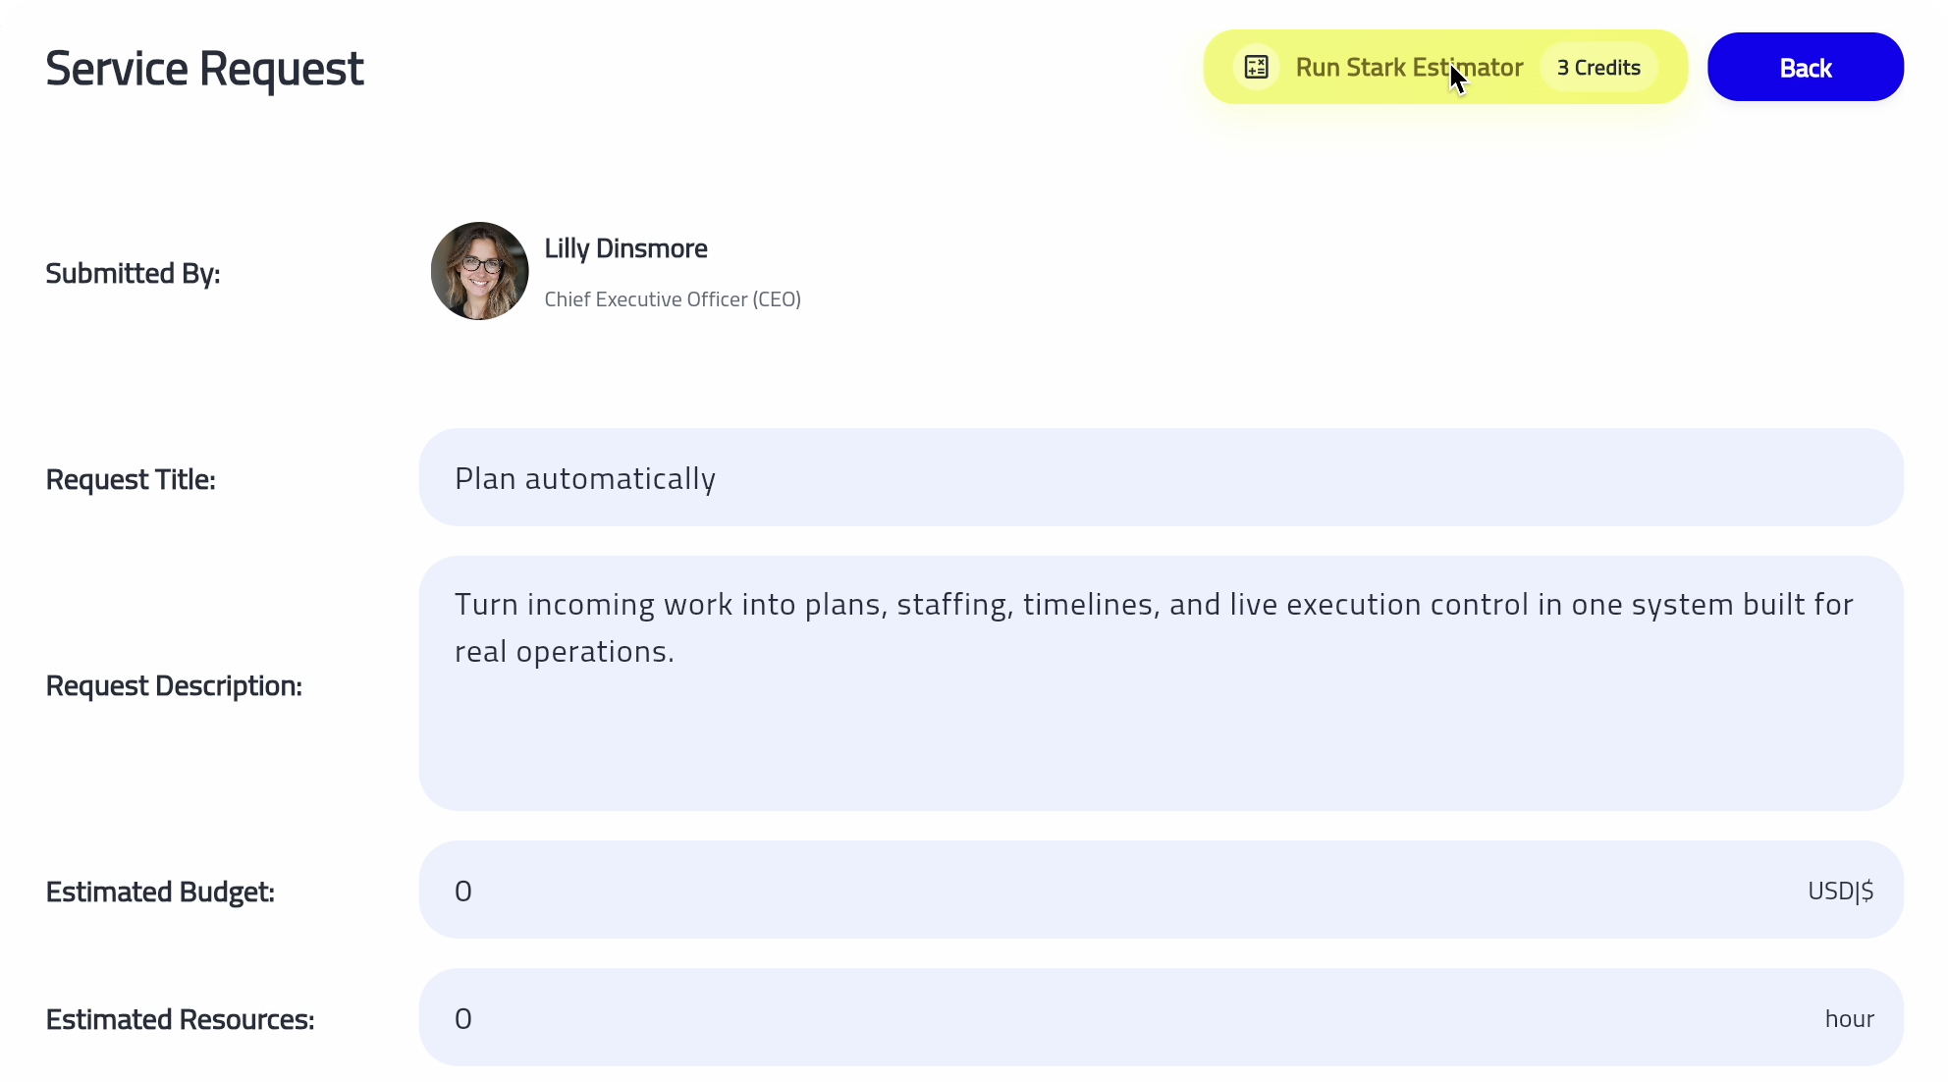
Task: Focus the Request Title field
Action: [1159, 477]
